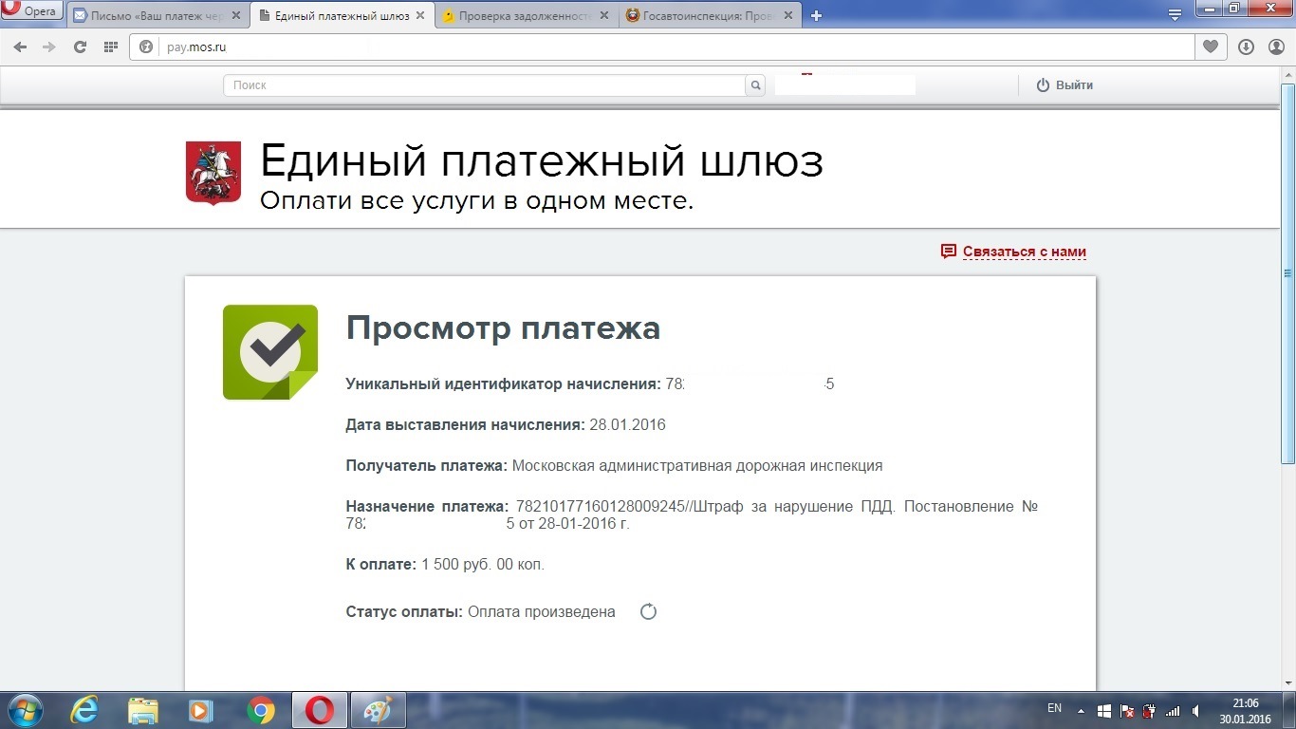Viewport: 1296px width, 729px height.
Task: Click the Moscow coat of arms logo
Action: point(213,173)
